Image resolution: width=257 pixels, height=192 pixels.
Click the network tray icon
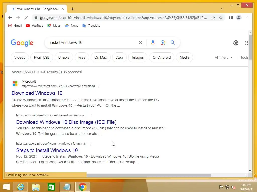[227, 187]
